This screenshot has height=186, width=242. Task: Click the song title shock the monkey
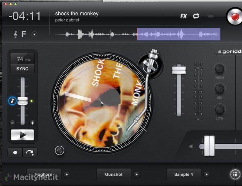(x=77, y=14)
